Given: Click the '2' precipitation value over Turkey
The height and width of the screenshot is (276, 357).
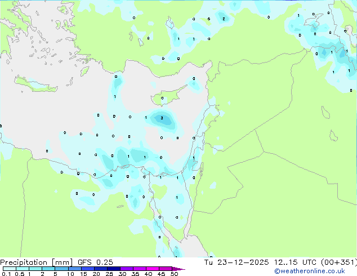Looking at the screenshot, I should coord(224,19).
